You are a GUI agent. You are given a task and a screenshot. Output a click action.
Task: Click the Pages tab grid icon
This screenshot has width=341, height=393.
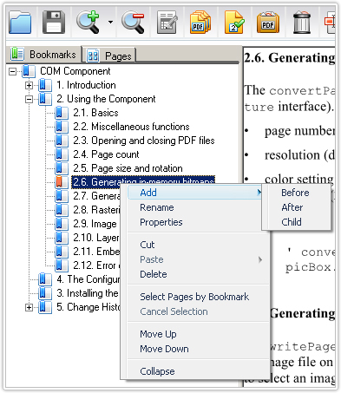coord(93,56)
